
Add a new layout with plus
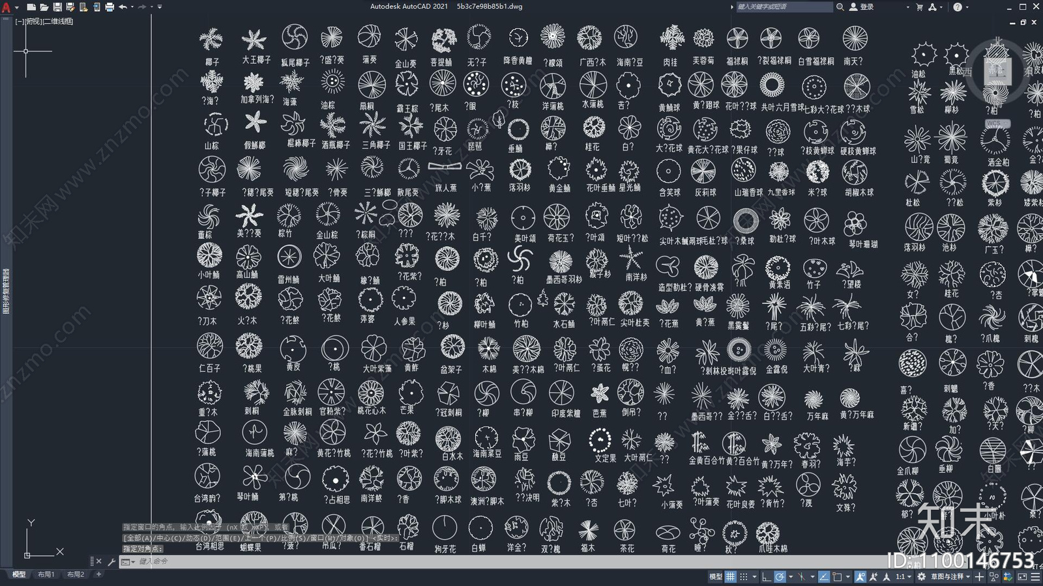(98, 574)
